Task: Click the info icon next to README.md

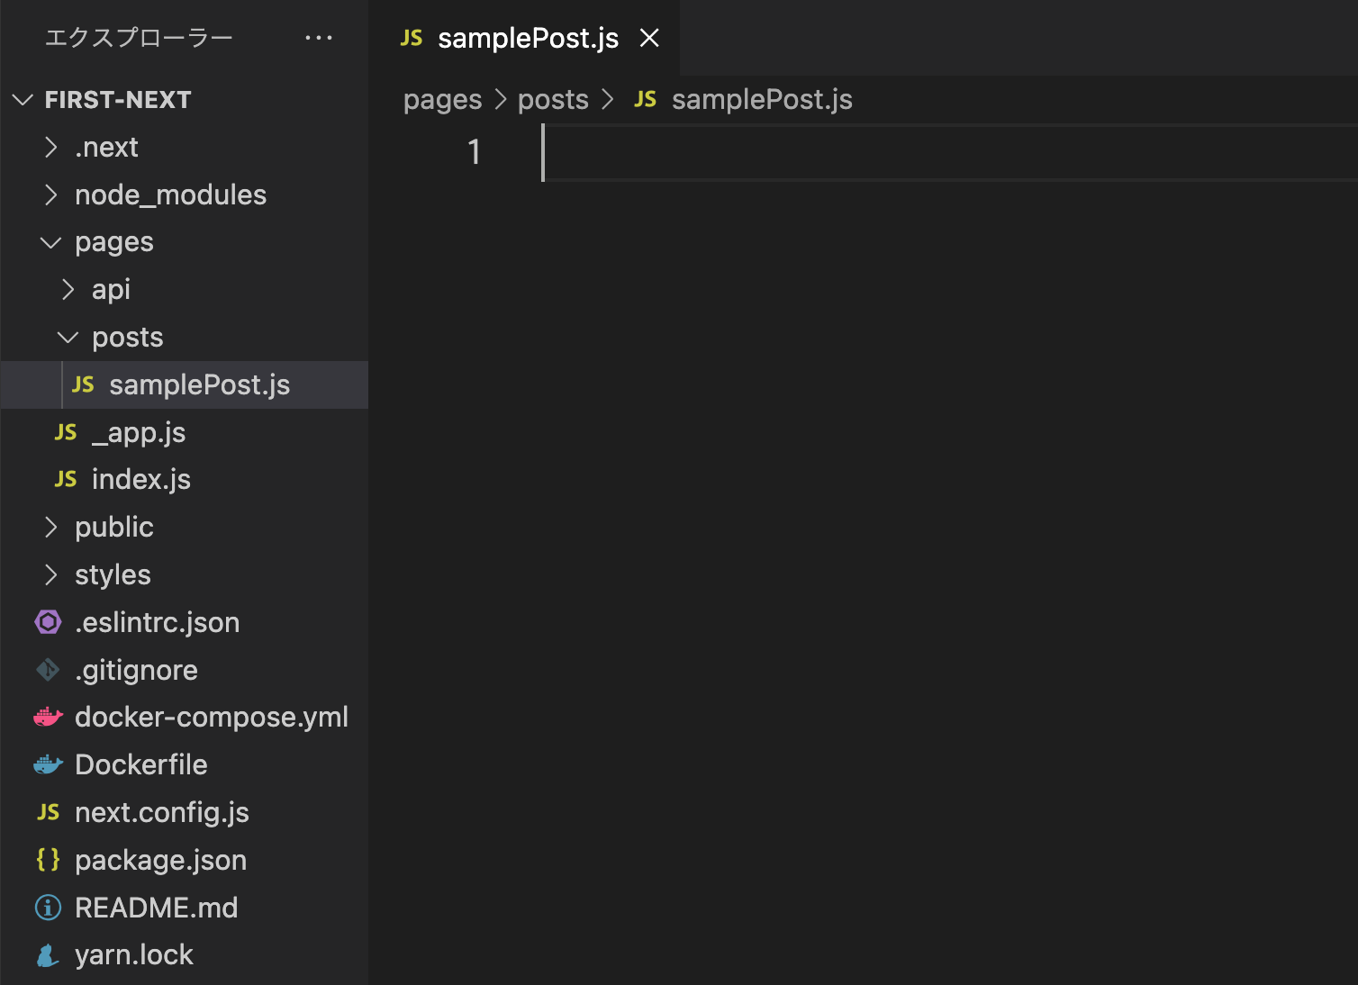Action: (48, 908)
